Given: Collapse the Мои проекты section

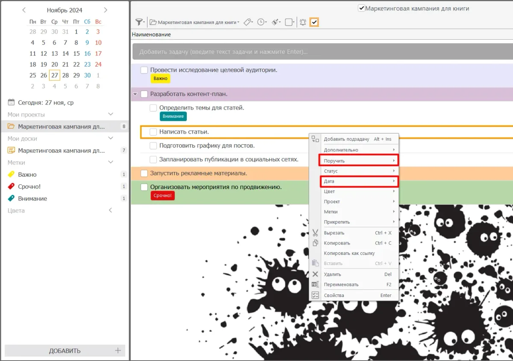Looking at the screenshot, I should (x=111, y=114).
